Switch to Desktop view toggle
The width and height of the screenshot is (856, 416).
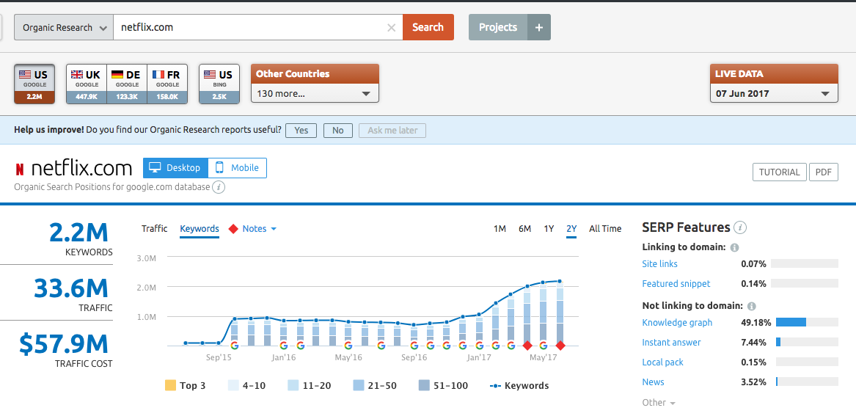point(175,168)
